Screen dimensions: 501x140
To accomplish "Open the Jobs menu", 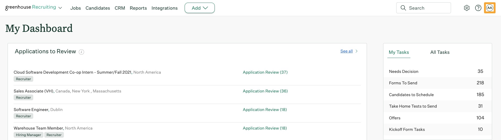I will (x=75, y=8).
